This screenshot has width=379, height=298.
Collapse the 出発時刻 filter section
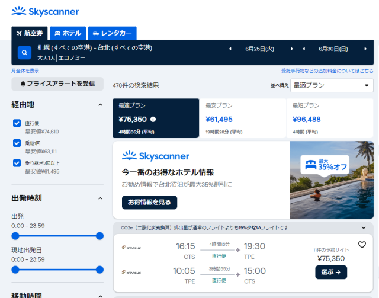point(100,198)
